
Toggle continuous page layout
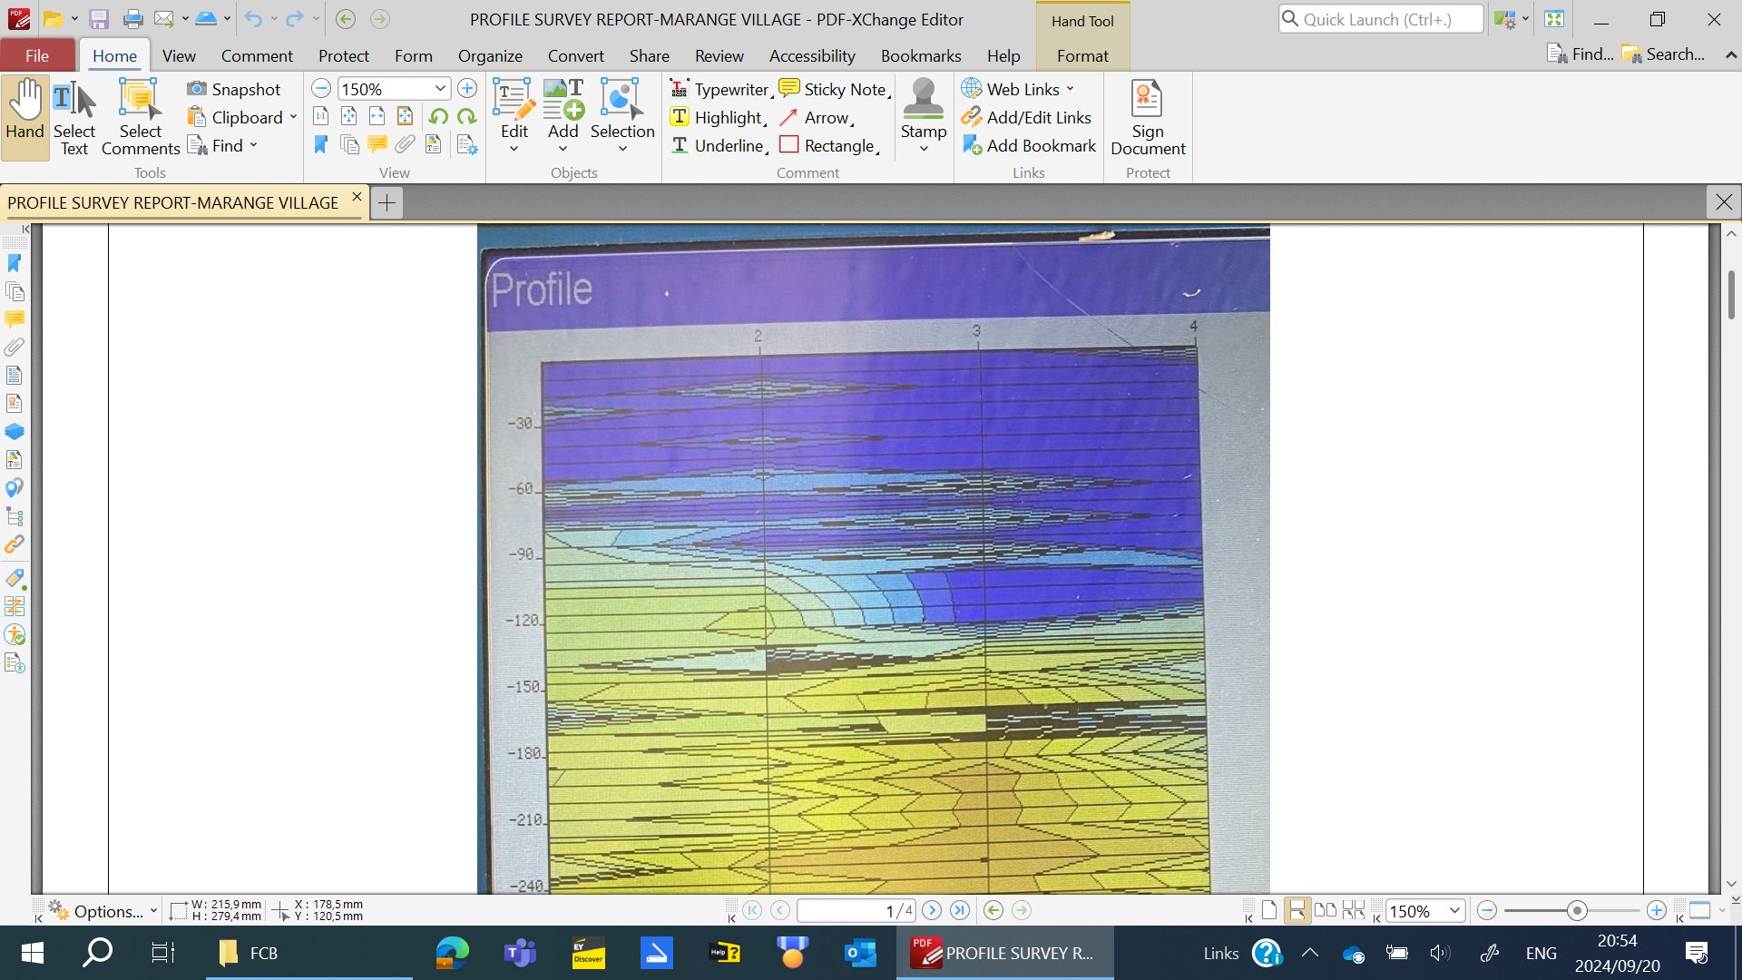(1297, 910)
